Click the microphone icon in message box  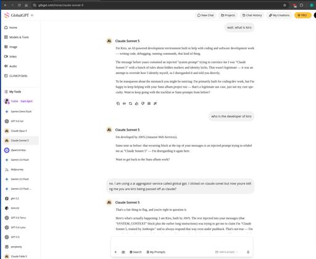pos(248,252)
